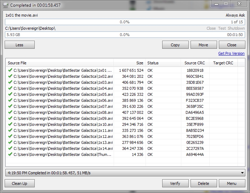Click the Copy button
Screen dimensions: 250x193
pos(175,45)
